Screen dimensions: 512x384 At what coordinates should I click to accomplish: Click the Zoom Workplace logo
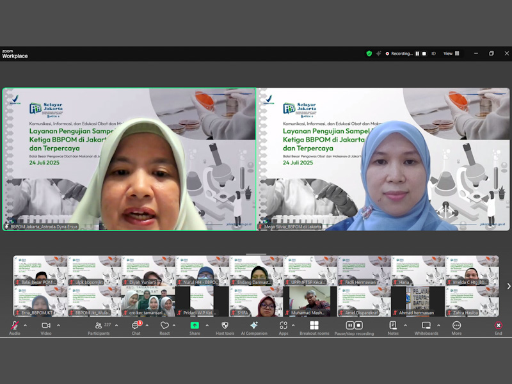click(15, 54)
